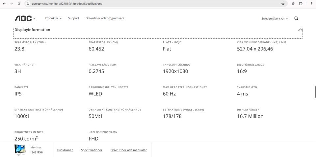Open the site search magnifier
316x157 pixels.
[x=296, y=18]
